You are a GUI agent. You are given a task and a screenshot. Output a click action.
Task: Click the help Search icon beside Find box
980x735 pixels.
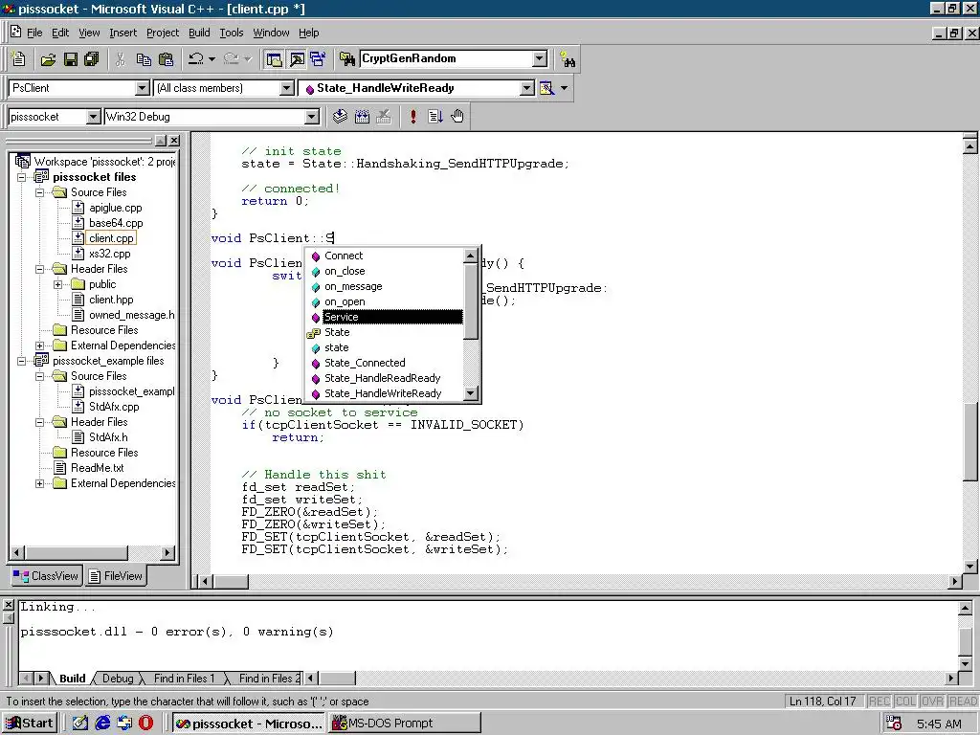pos(568,59)
